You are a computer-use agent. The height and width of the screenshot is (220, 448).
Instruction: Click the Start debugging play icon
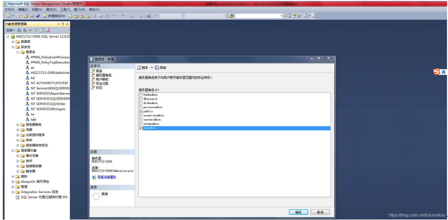point(156,16)
